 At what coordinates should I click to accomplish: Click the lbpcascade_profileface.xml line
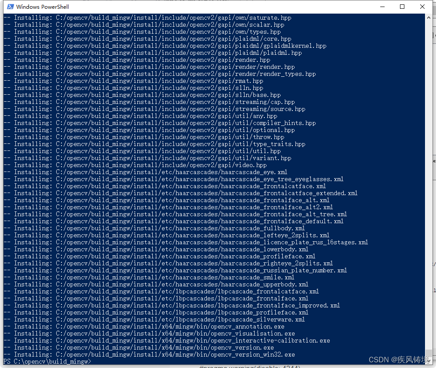coord(156,312)
